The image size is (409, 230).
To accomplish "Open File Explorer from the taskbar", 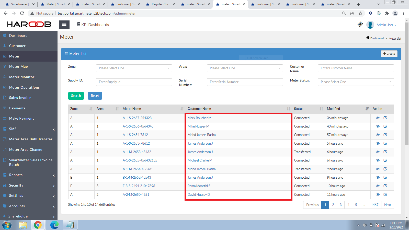I will click(x=22, y=225).
